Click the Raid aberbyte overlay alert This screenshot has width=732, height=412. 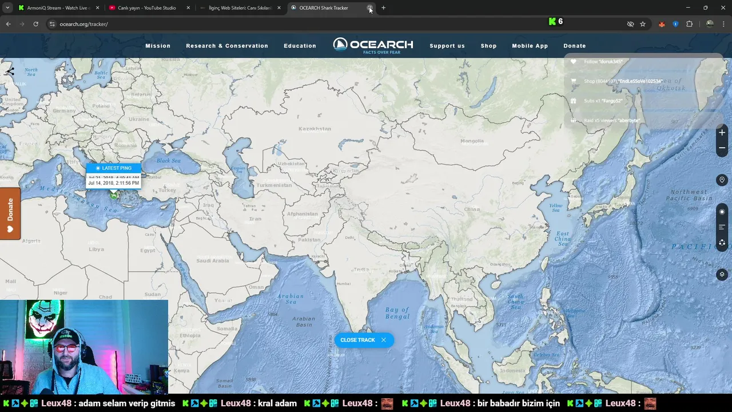[x=612, y=121]
